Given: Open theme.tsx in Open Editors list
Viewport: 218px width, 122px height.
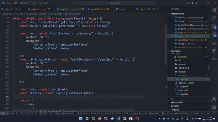Looking at the screenshot, I should [x=188, y=21].
